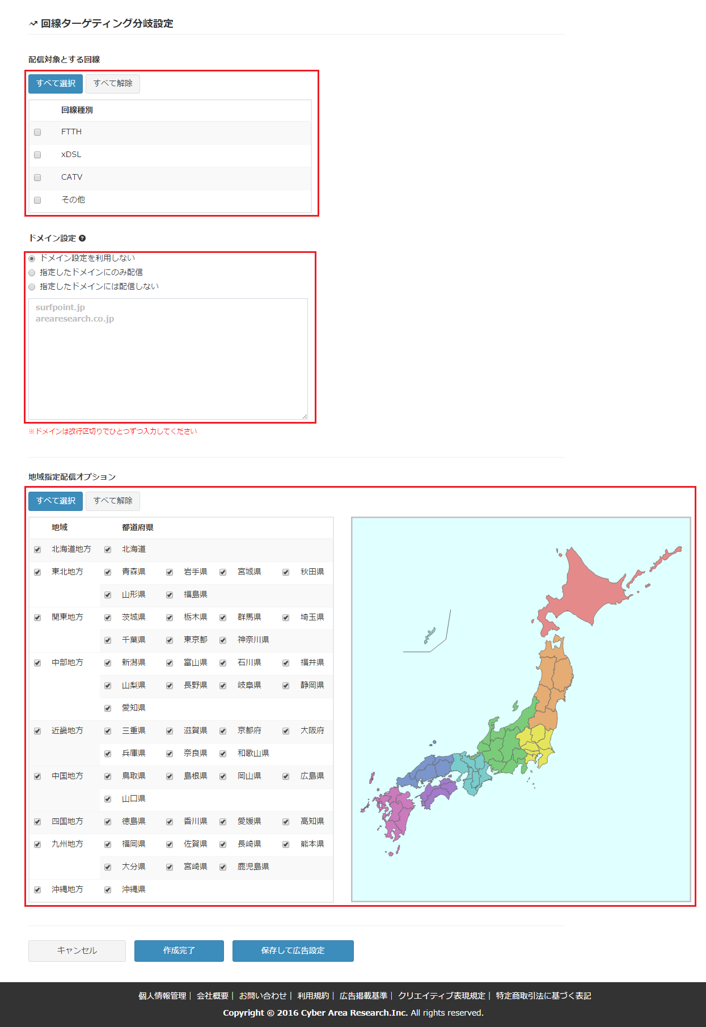Uncheck the 愛知県 prefecture checkbox

[108, 708]
